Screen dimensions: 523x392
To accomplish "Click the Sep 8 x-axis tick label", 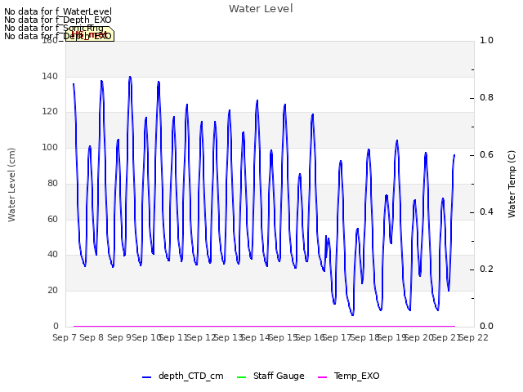I will pos(92,337).
